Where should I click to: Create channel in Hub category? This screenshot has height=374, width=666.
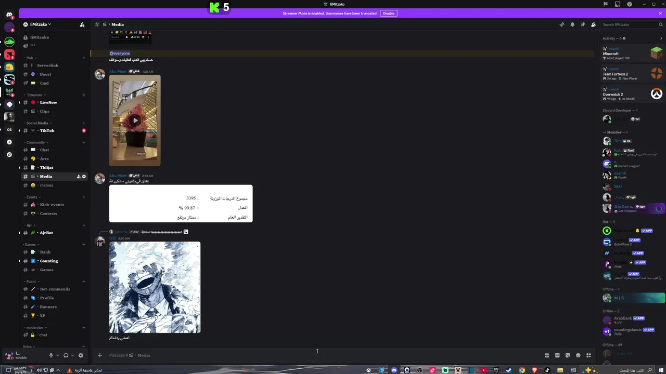click(84, 58)
